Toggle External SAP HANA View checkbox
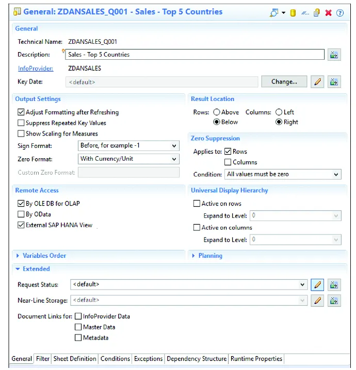 [21, 225]
